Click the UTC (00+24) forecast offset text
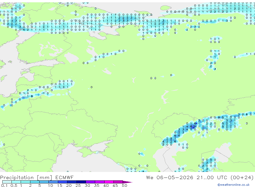 tap(235, 177)
